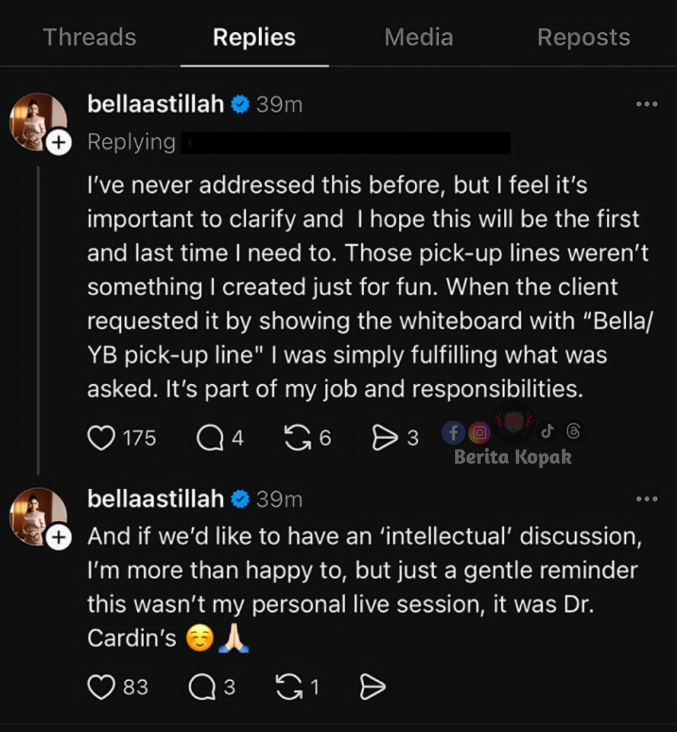This screenshot has height=732, width=677.
Task: Follow bellaastillah via plus badge on first avatar
Action: click(x=59, y=143)
